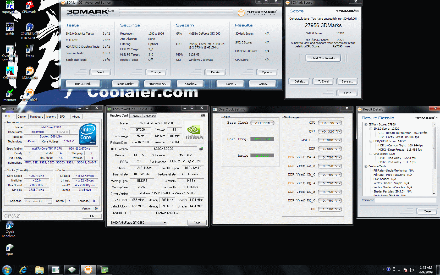Open the Windows Start menu
Viewport: 440px width, 275px height.
(7, 270)
